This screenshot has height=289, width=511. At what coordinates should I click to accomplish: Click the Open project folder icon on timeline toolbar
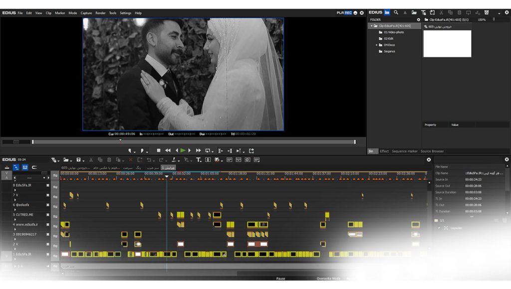[66, 160]
